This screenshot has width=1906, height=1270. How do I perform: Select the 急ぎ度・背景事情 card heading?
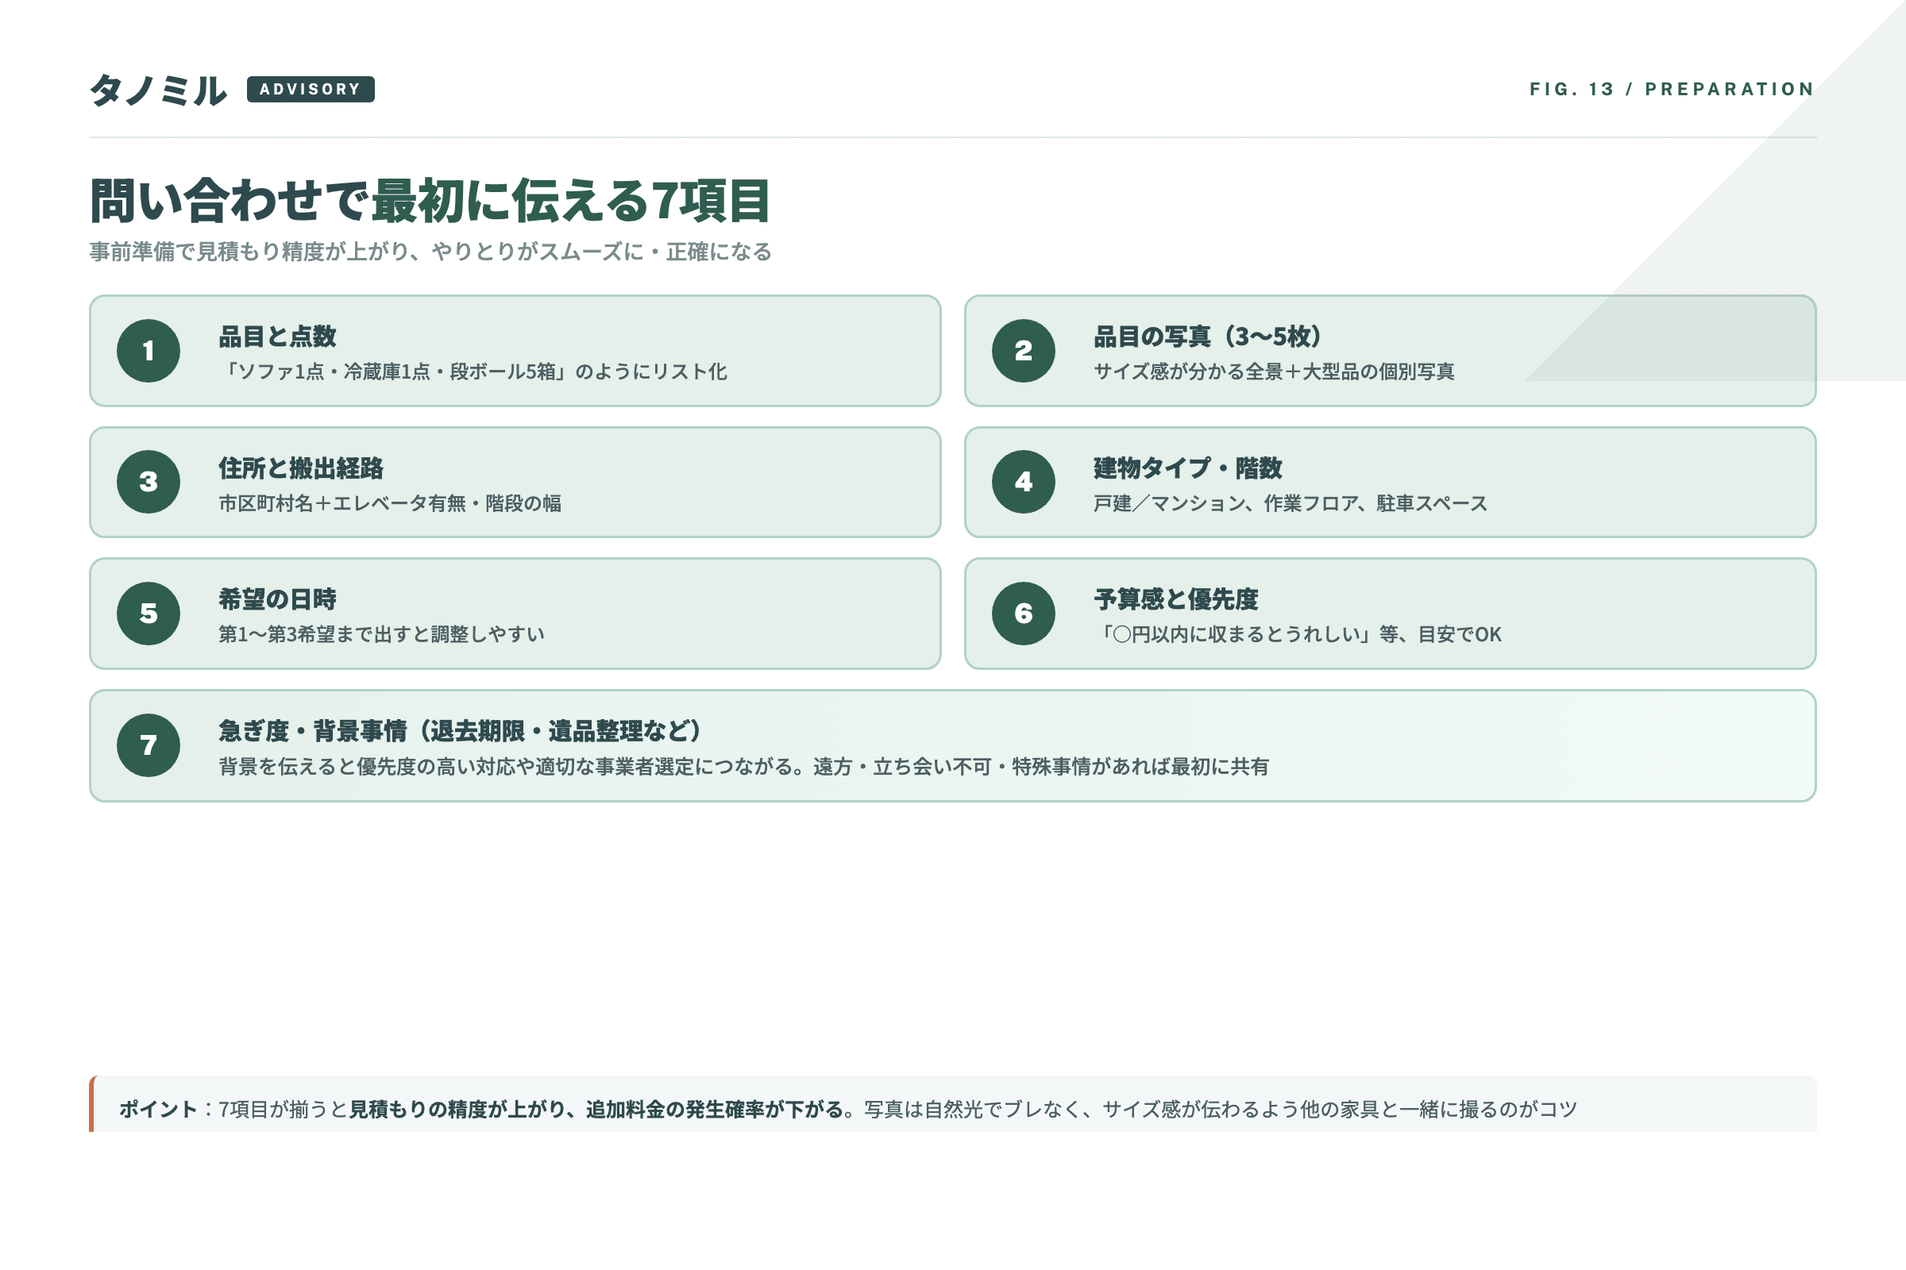click(x=460, y=731)
